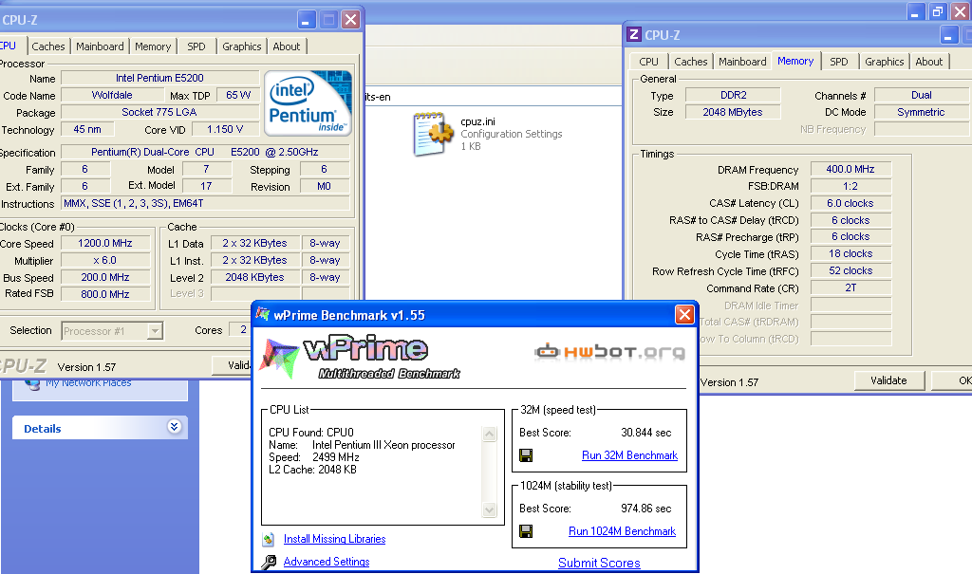Click the floppy save icon for 1024M score

click(x=526, y=531)
